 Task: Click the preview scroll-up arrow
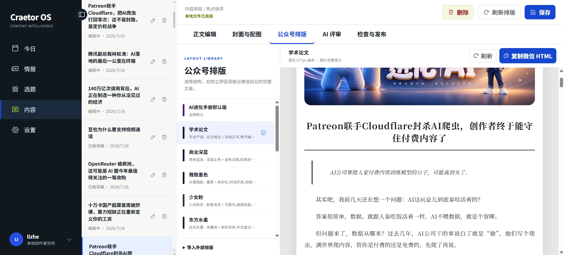(x=561, y=71)
